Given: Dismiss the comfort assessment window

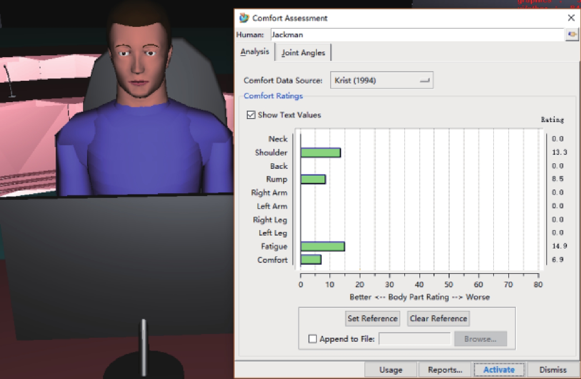Looking at the screenshot, I should [x=553, y=369].
